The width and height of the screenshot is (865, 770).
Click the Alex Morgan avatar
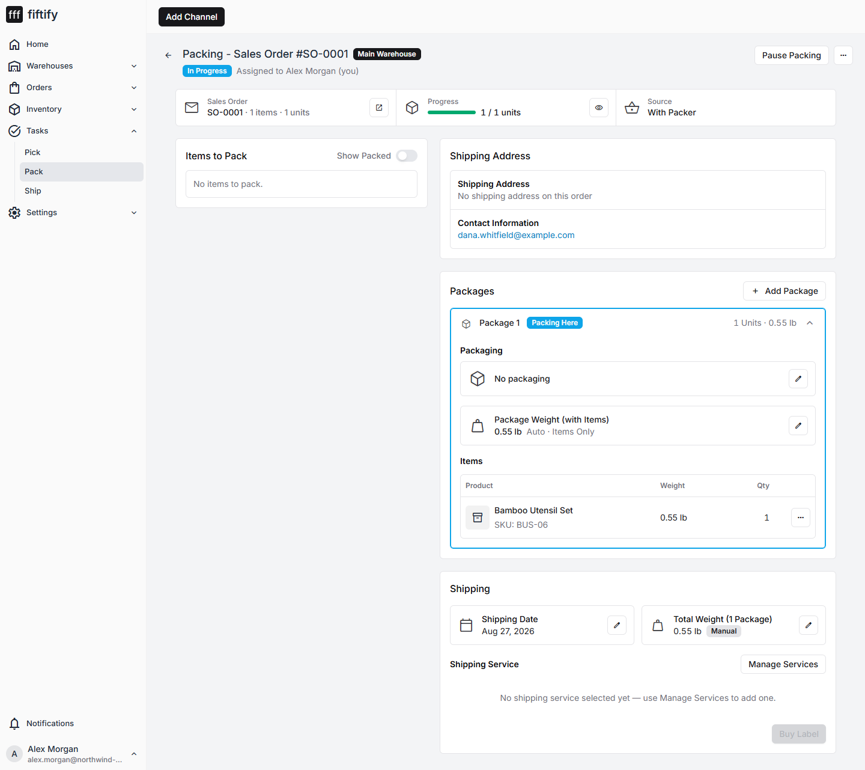pyautogui.click(x=14, y=754)
